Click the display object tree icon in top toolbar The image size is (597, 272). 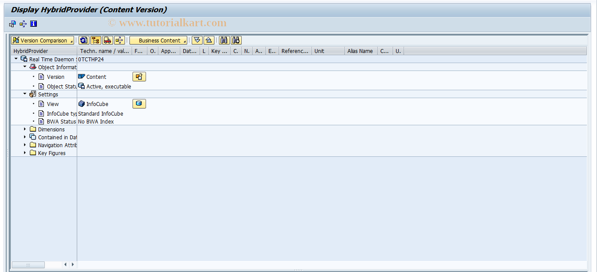[x=12, y=24]
